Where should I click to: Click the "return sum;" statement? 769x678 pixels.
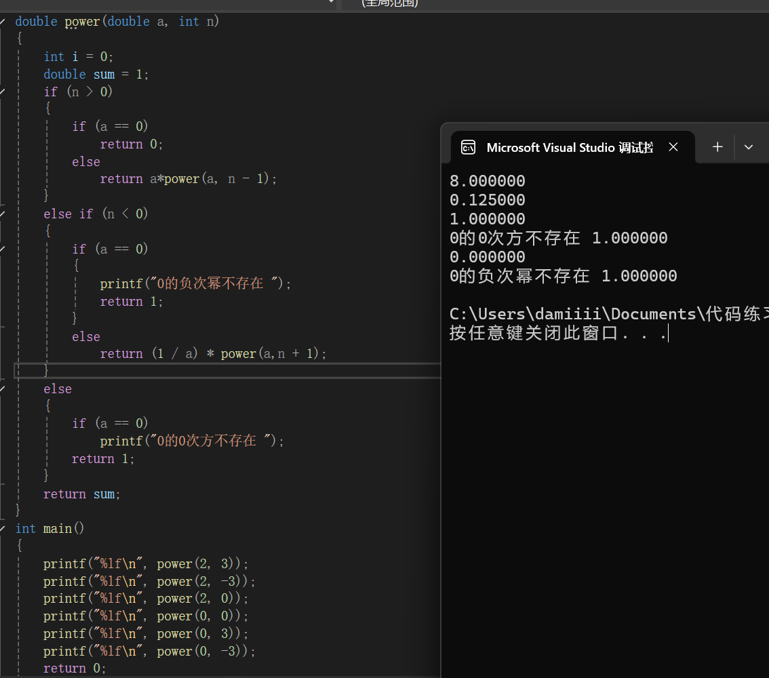82,494
